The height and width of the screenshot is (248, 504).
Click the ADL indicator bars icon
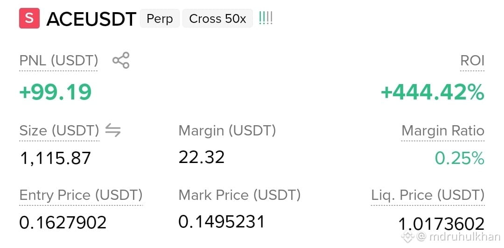[266, 19]
